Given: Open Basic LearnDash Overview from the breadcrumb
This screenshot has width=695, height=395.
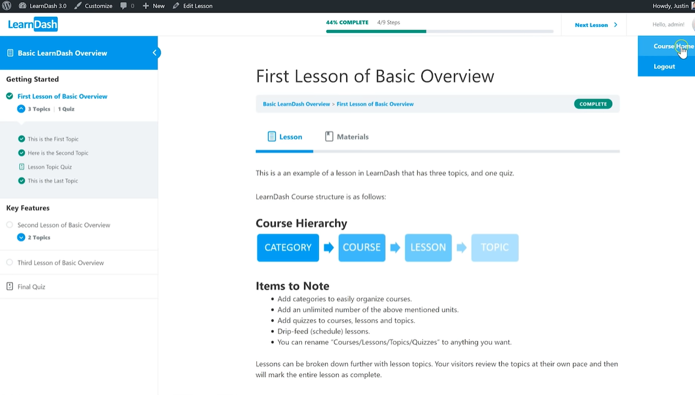Looking at the screenshot, I should [296, 103].
